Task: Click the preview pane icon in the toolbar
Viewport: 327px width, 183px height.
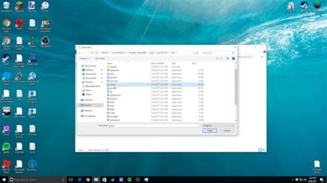Action: tap(228, 58)
